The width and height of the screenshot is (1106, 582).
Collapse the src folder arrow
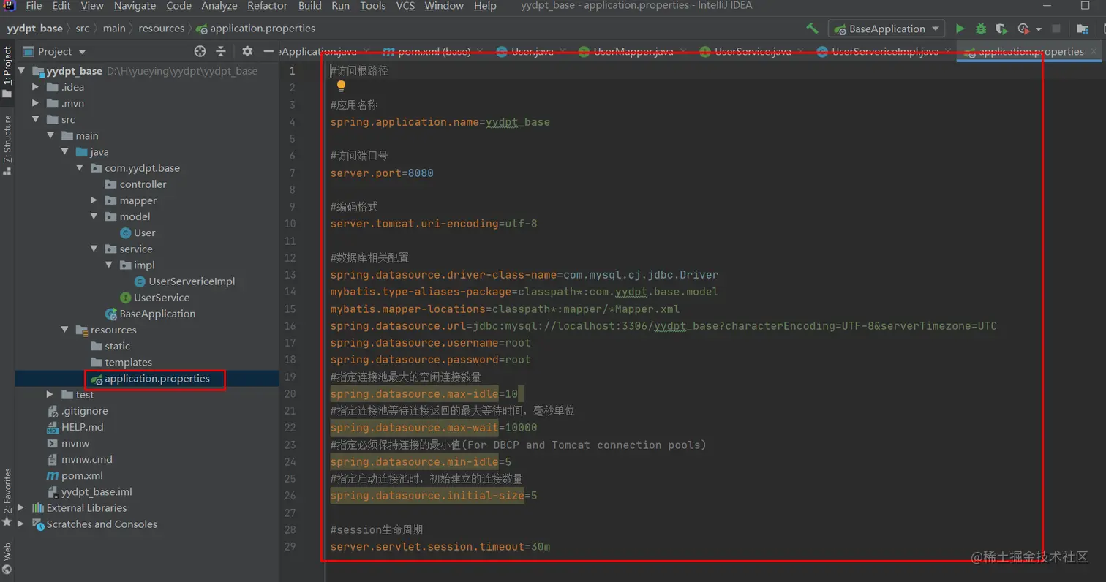[35, 119]
